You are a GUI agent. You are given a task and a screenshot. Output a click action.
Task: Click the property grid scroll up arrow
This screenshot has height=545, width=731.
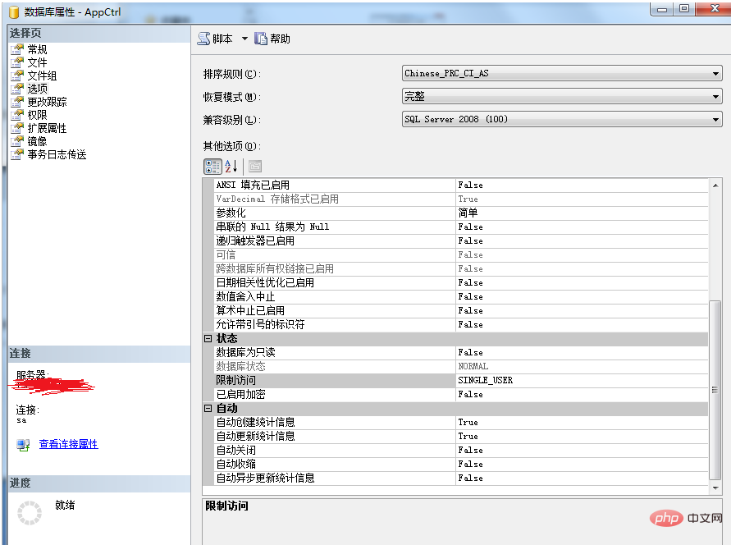click(715, 185)
